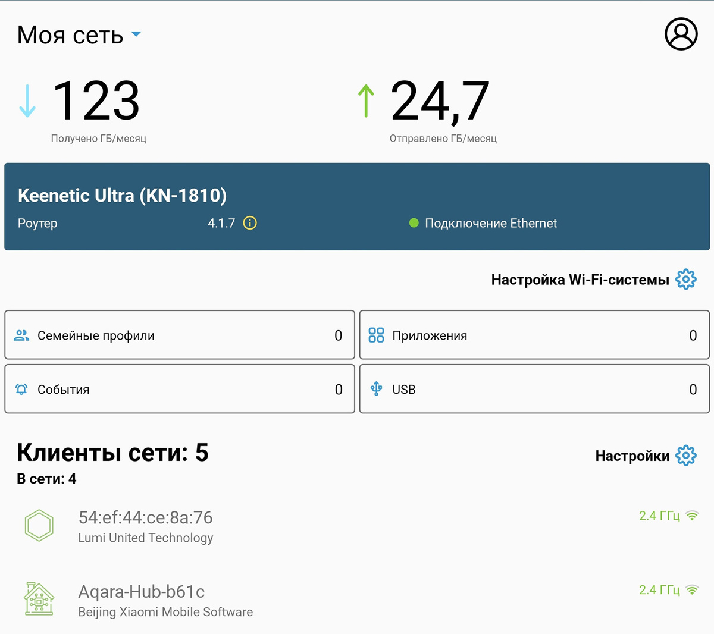Viewport: 714px width, 634px height.
Task: Click the Keenetic Ultra (KN-1810) router title
Action: [122, 195]
